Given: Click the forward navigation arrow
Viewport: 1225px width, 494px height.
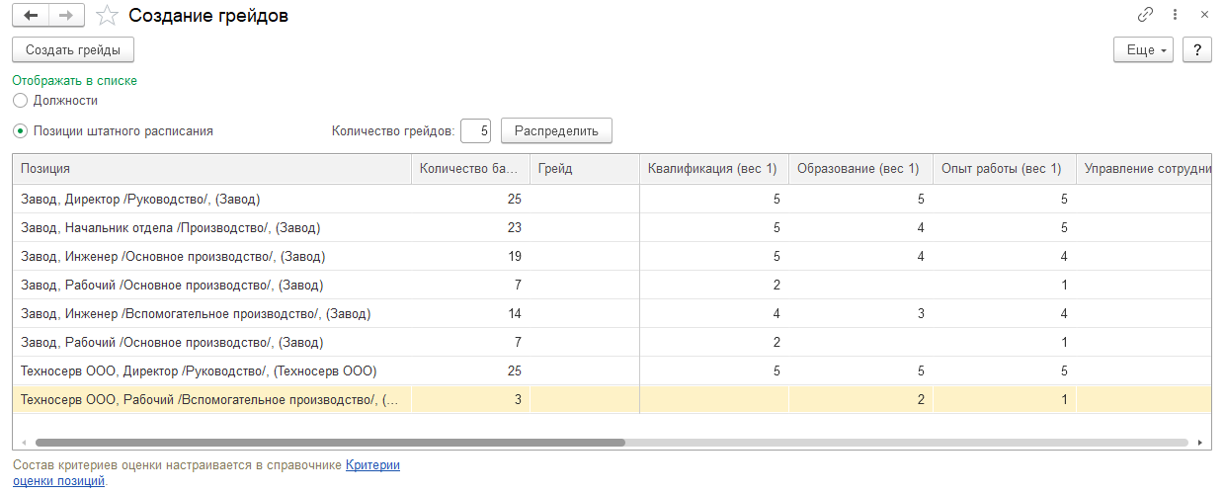Looking at the screenshot, I should pyautogui.click(x=66, y=16).
